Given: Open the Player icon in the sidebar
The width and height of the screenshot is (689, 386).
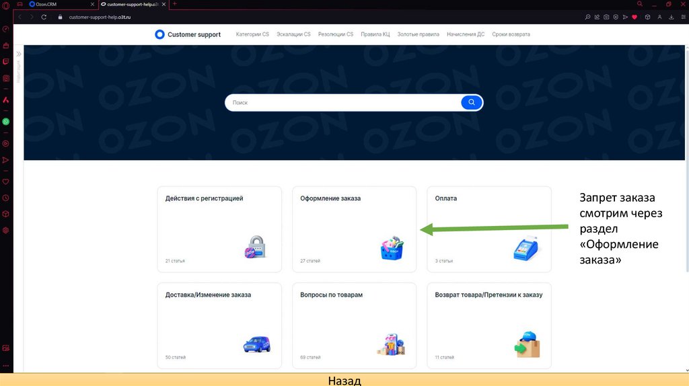Looking at the screenshot, I should pyautogui.click(x=5, y=144).
